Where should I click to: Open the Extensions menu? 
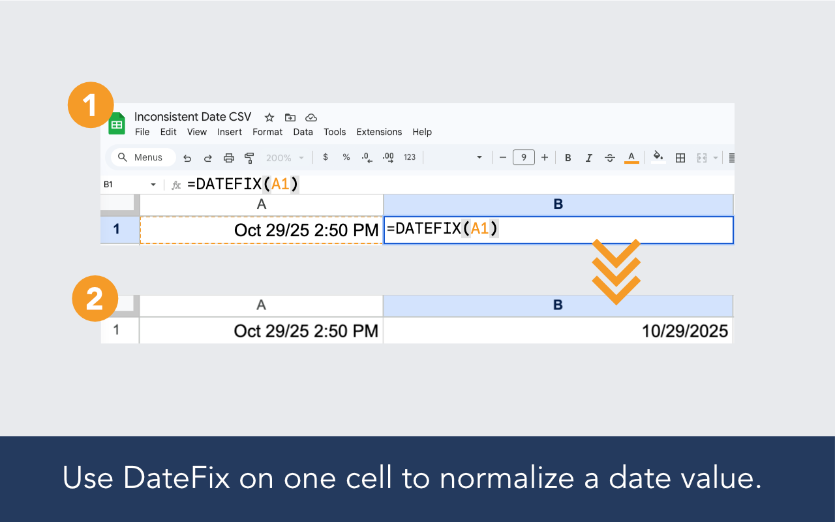[379, 132]
